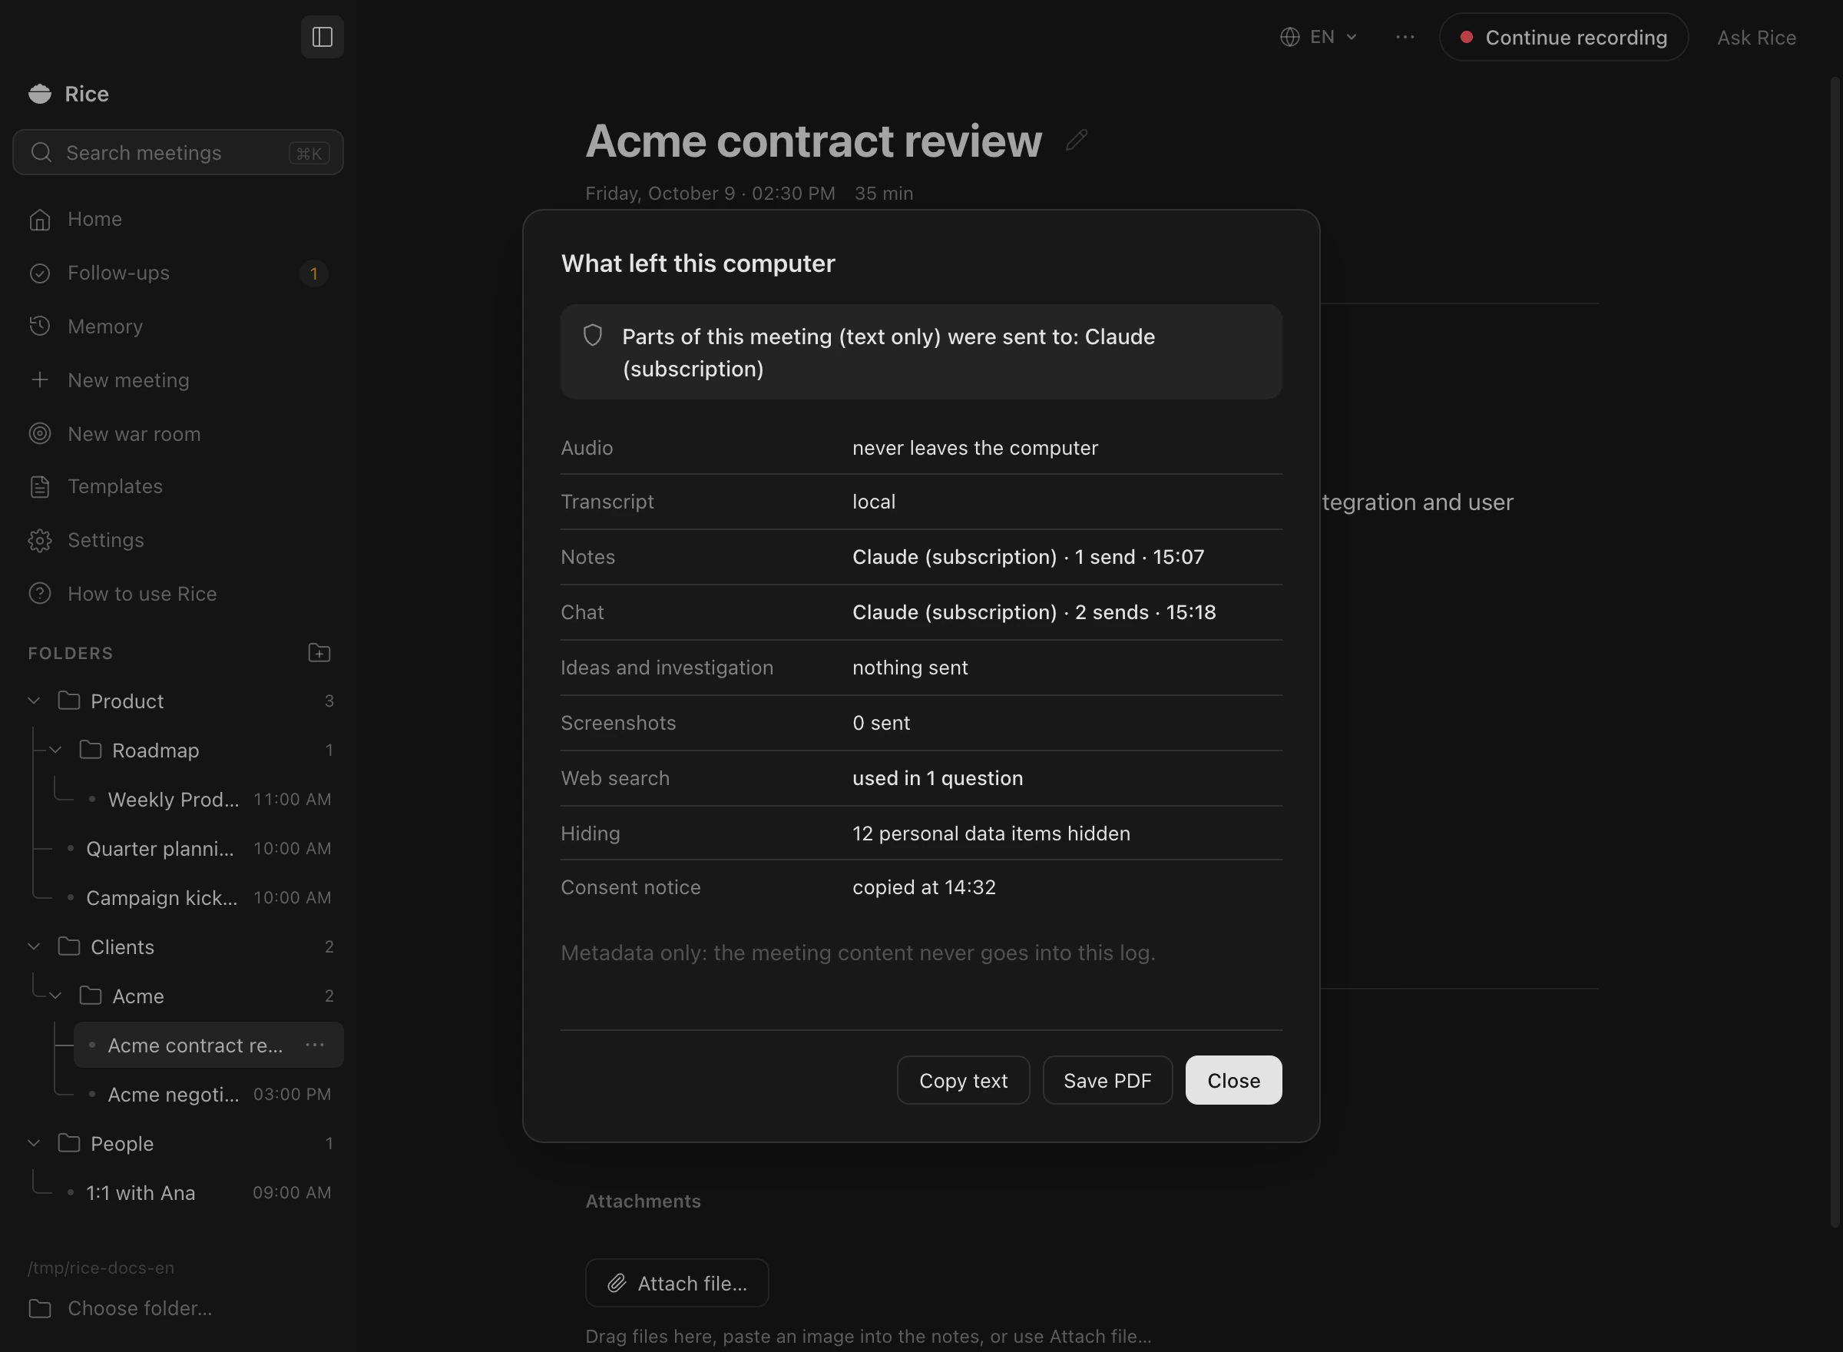Click the Chat row value '2 sends · 15:18'
The image size is (1843, 1352).
(1145, 612)
